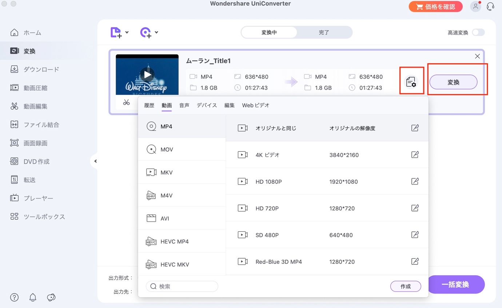Image resolution: width=502 pixels, height=308 pixels.
Task: Choose the 640*480 resolution row
Action: pyautogui.click(x=327, y=235)
